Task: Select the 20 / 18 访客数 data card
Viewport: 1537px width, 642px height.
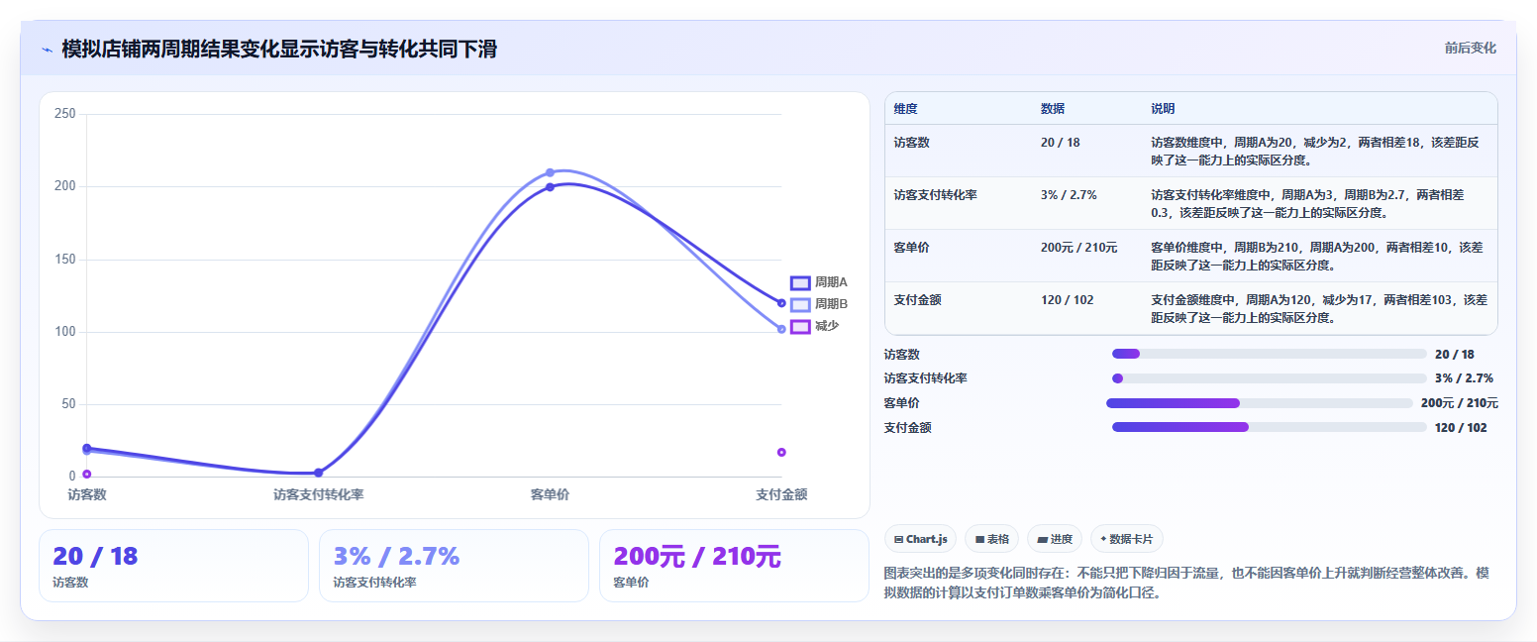Action: coord(173,566)
